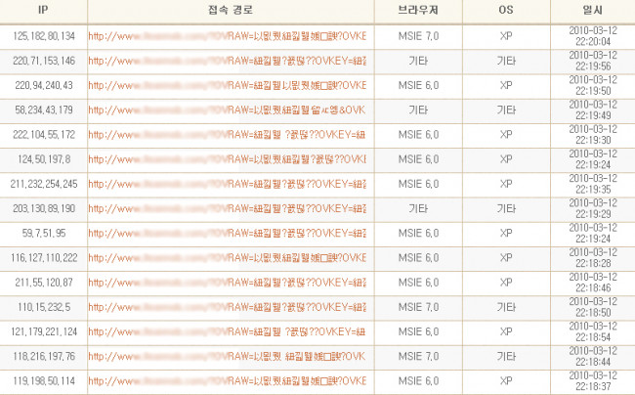Open the URL for IP 121.179.221.124

(x=227, y=332)
